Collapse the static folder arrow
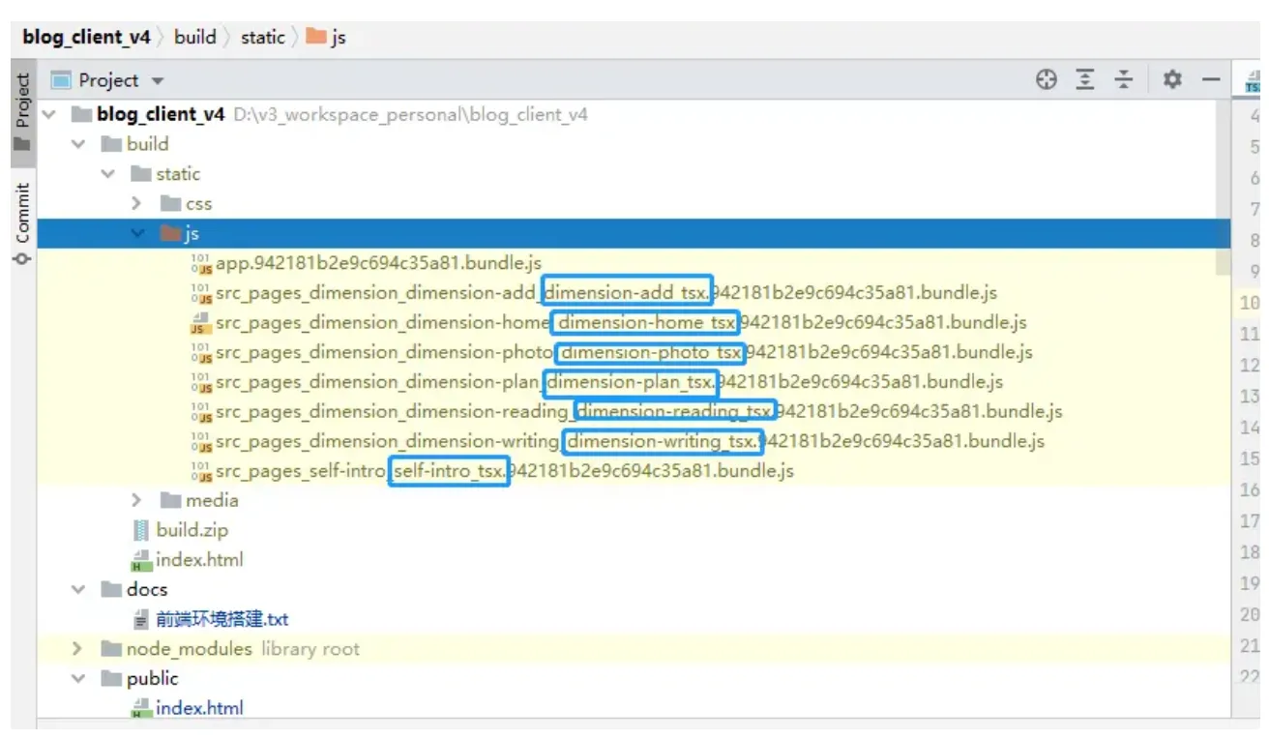The image size is (1269, 739). coord(107,174)
